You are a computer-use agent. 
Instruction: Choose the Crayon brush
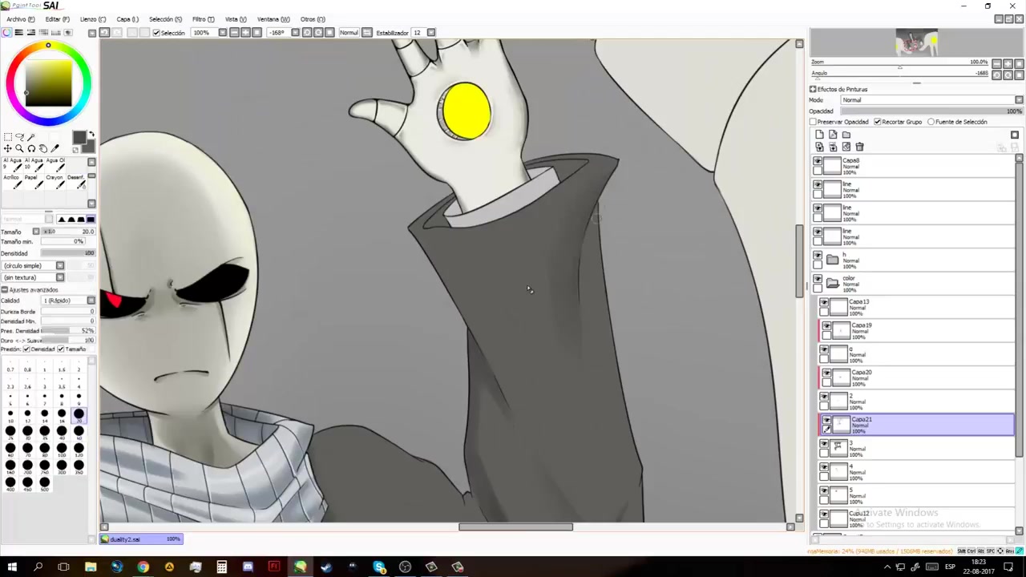point(55,181)
